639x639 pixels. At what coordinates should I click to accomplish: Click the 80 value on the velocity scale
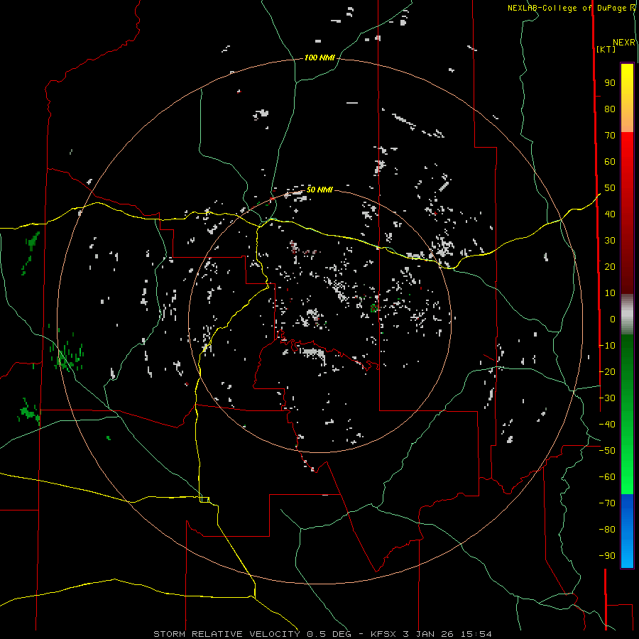(610, 109)
